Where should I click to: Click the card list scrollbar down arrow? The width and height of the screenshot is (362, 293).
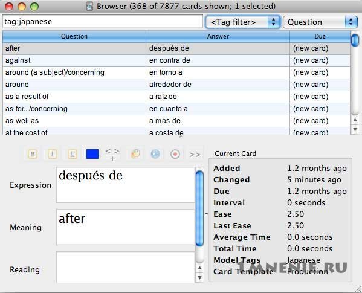[x=355, y=130]
